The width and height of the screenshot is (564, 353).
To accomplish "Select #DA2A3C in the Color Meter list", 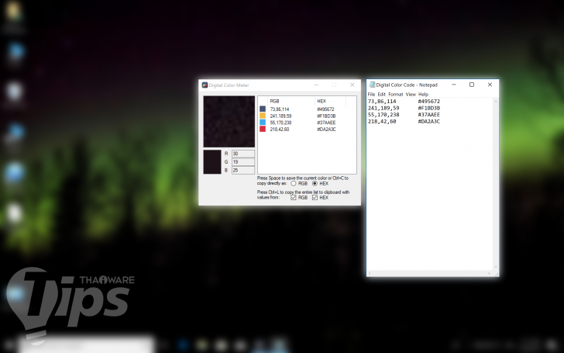I will pyautogui.click(x=326, y=130).
